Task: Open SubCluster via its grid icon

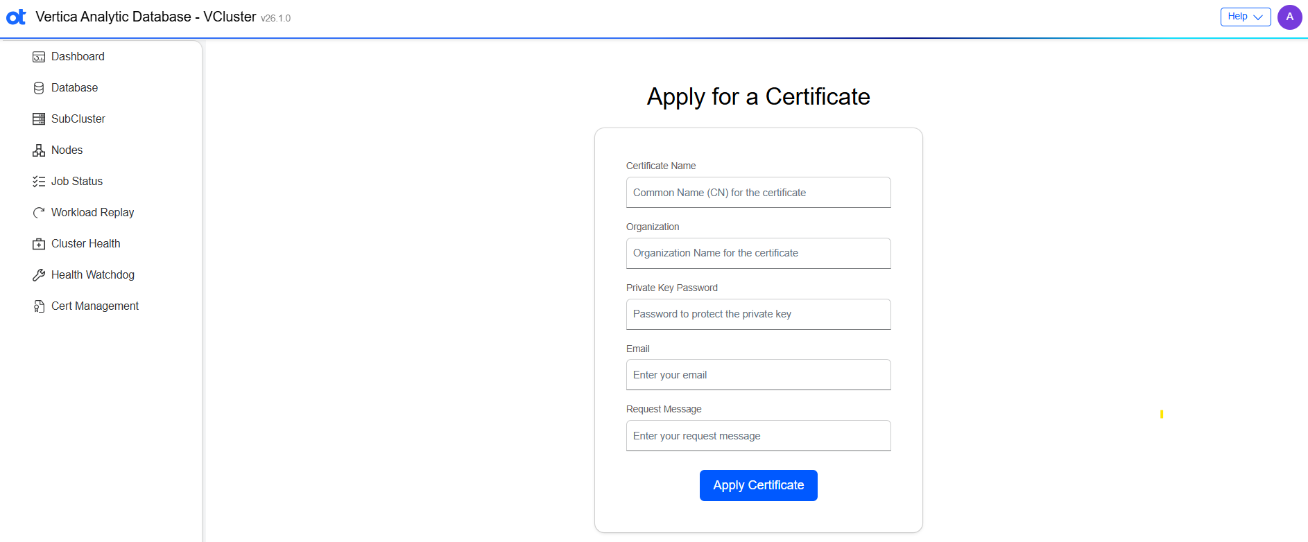Action: 39,119
